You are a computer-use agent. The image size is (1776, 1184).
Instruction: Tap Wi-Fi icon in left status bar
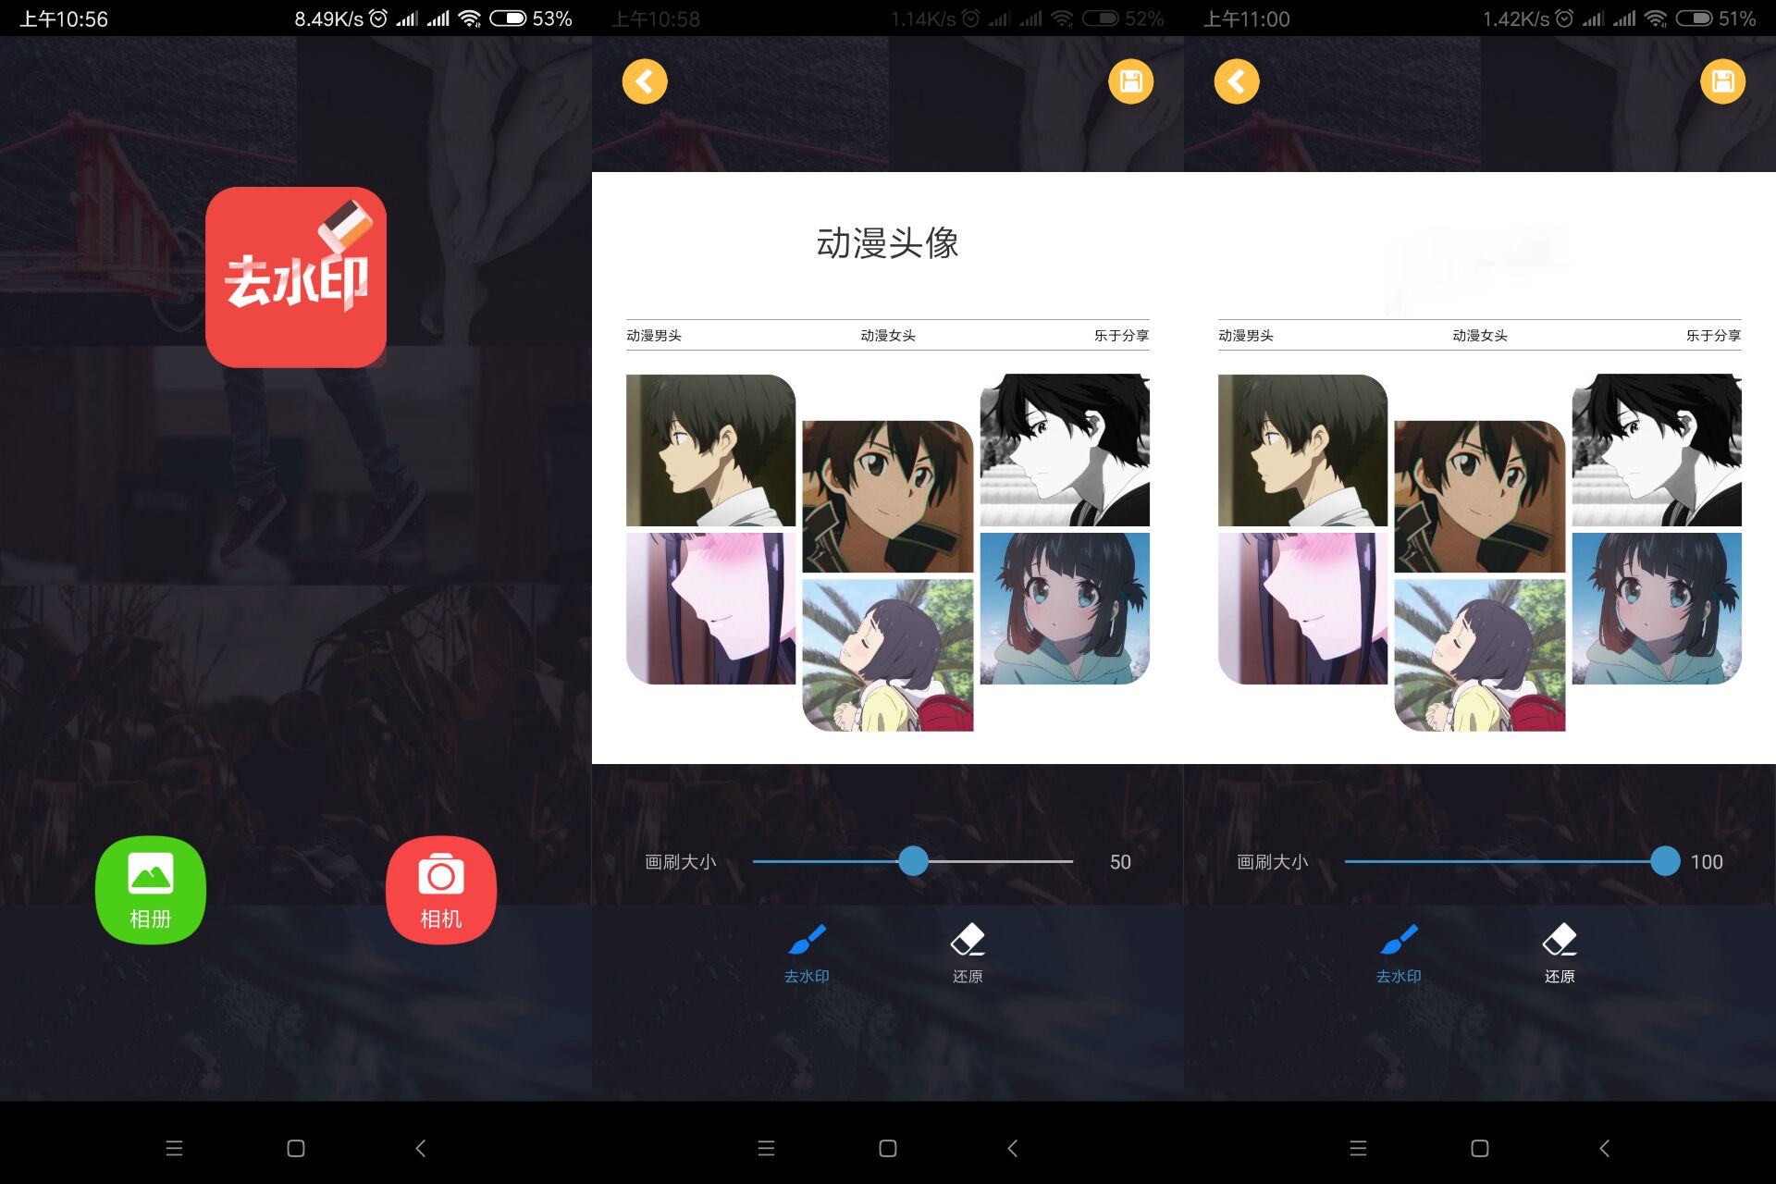click(x=470, y=18)
